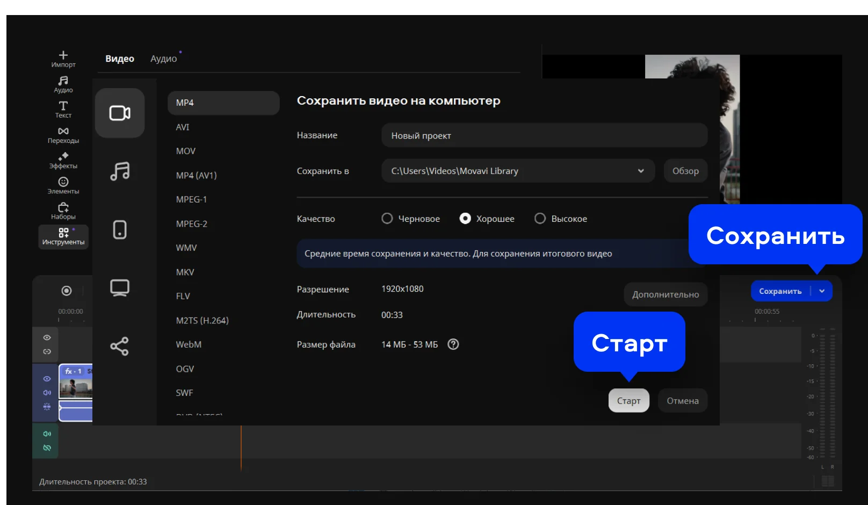This screenshot has height=505, width=868.
Task: Open the Transitions panel (Переходы)
Action: [x=63, y=135]
